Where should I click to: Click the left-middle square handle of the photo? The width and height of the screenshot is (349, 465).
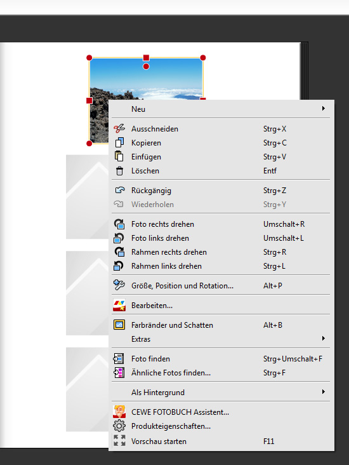coord(89,101)
